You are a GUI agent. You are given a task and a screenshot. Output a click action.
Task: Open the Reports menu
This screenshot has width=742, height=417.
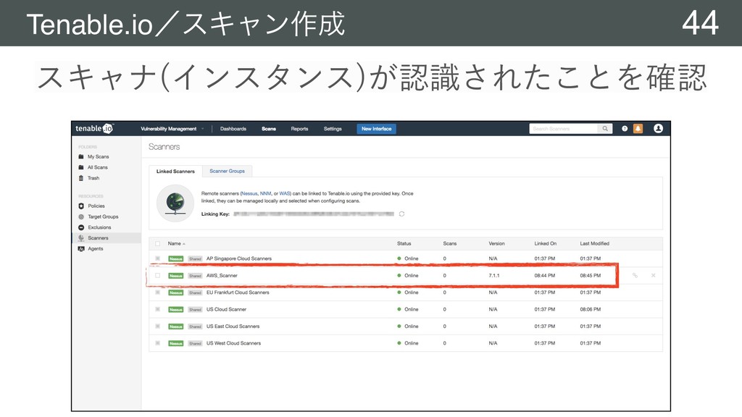pos(299,129)
